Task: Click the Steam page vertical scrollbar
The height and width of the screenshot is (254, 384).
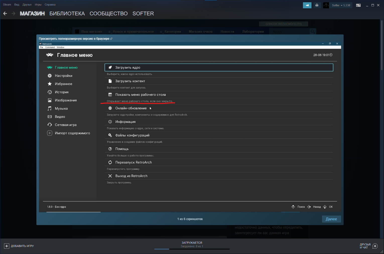Action: pyautogui.click(x=382, y=45)
